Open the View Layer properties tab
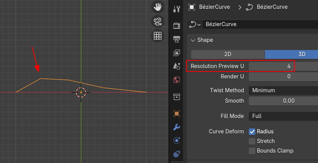Screen dimensions: 318x163 tap(176, 53)
